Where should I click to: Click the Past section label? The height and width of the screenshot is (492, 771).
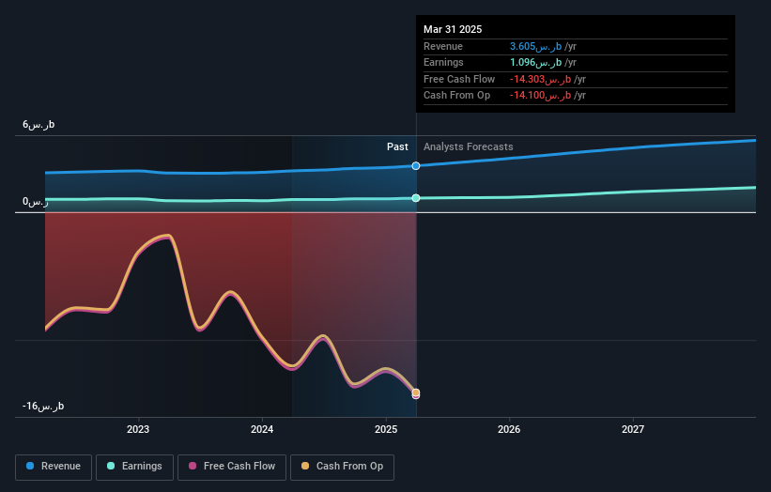pyautogui.click(x=397, y=147)
